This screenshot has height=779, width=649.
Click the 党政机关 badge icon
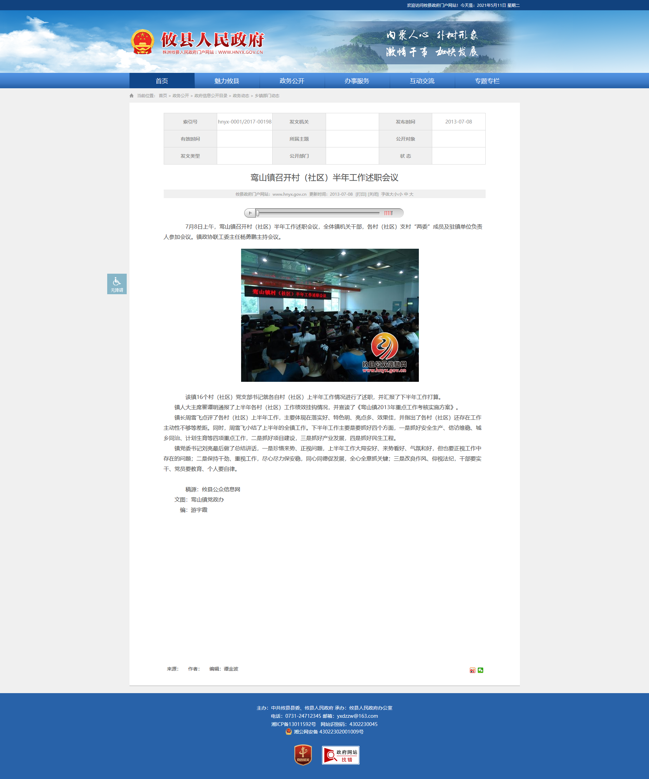pyautogui.click(x=303, y=754)
